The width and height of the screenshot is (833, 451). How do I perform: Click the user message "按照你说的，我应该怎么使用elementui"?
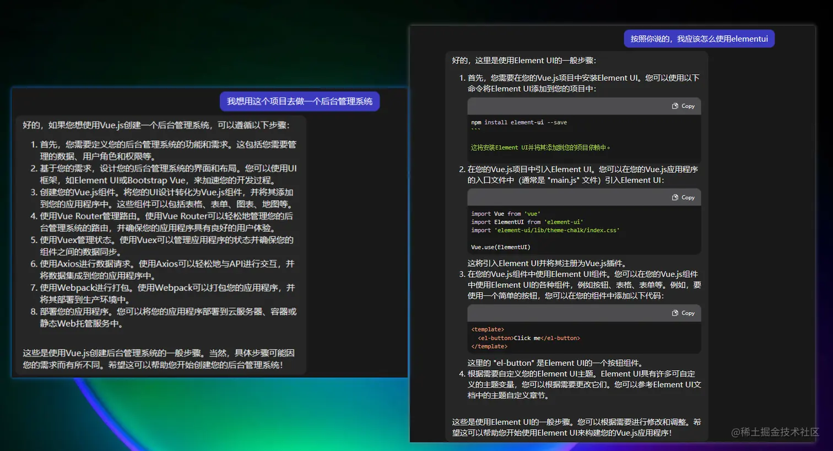[x=699, y=38]
